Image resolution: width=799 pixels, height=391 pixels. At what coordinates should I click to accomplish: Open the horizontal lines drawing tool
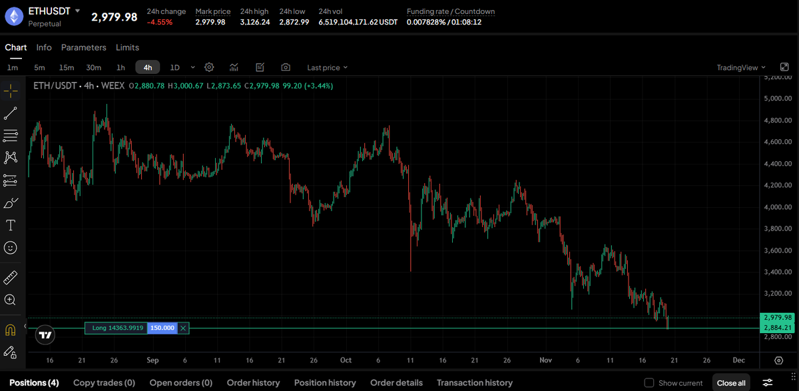point(11,136)
